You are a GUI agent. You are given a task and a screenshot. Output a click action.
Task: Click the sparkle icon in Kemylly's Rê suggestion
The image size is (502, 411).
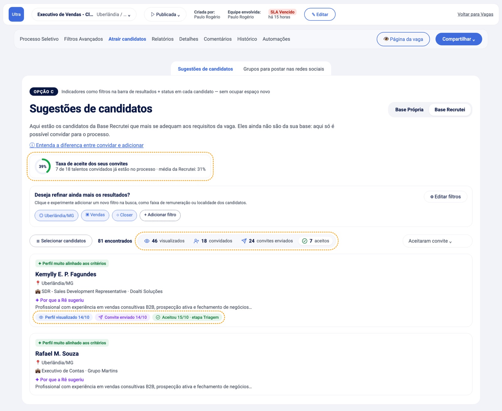click(x=37, y=300)
